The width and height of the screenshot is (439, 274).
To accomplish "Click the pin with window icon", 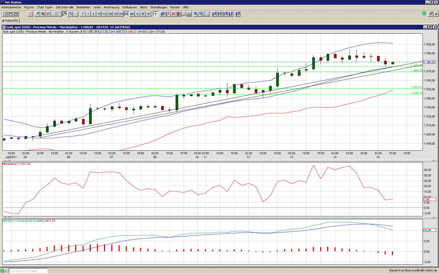I will 431,14.
